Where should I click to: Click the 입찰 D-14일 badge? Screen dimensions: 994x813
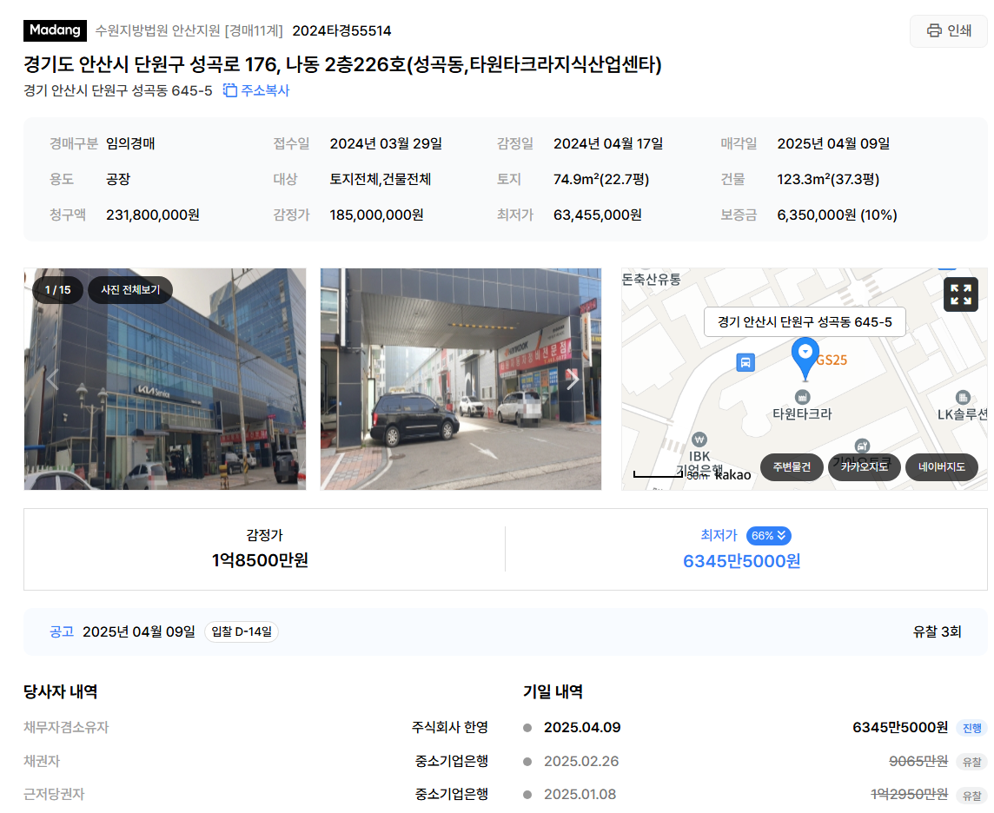tap(242, 631)
